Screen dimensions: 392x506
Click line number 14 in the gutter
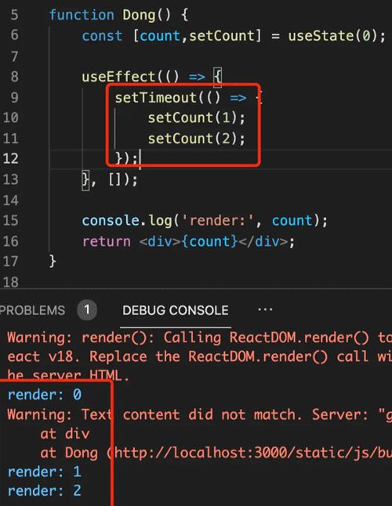pos(11,200)
